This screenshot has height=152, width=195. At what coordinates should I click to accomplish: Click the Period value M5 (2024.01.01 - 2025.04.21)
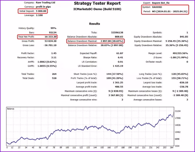(x=170, y=11)
